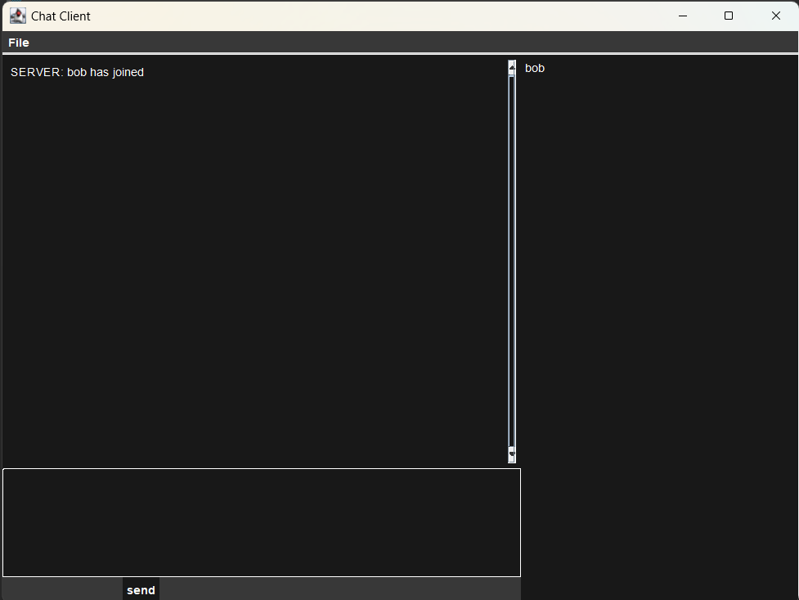Open the File menu
799x600 pixels.
(x=19, y=43)
